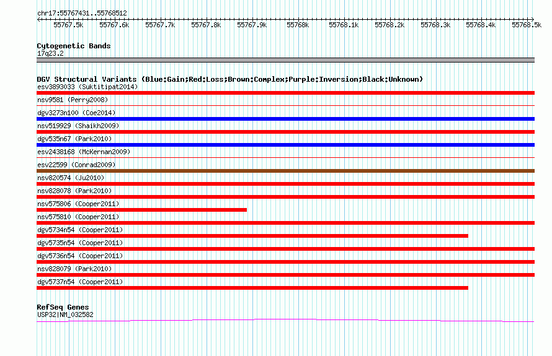This screenshot has height=356, width=552.
Task: Click the 55768.4k ruler tick label
Action: pos(481,25)
